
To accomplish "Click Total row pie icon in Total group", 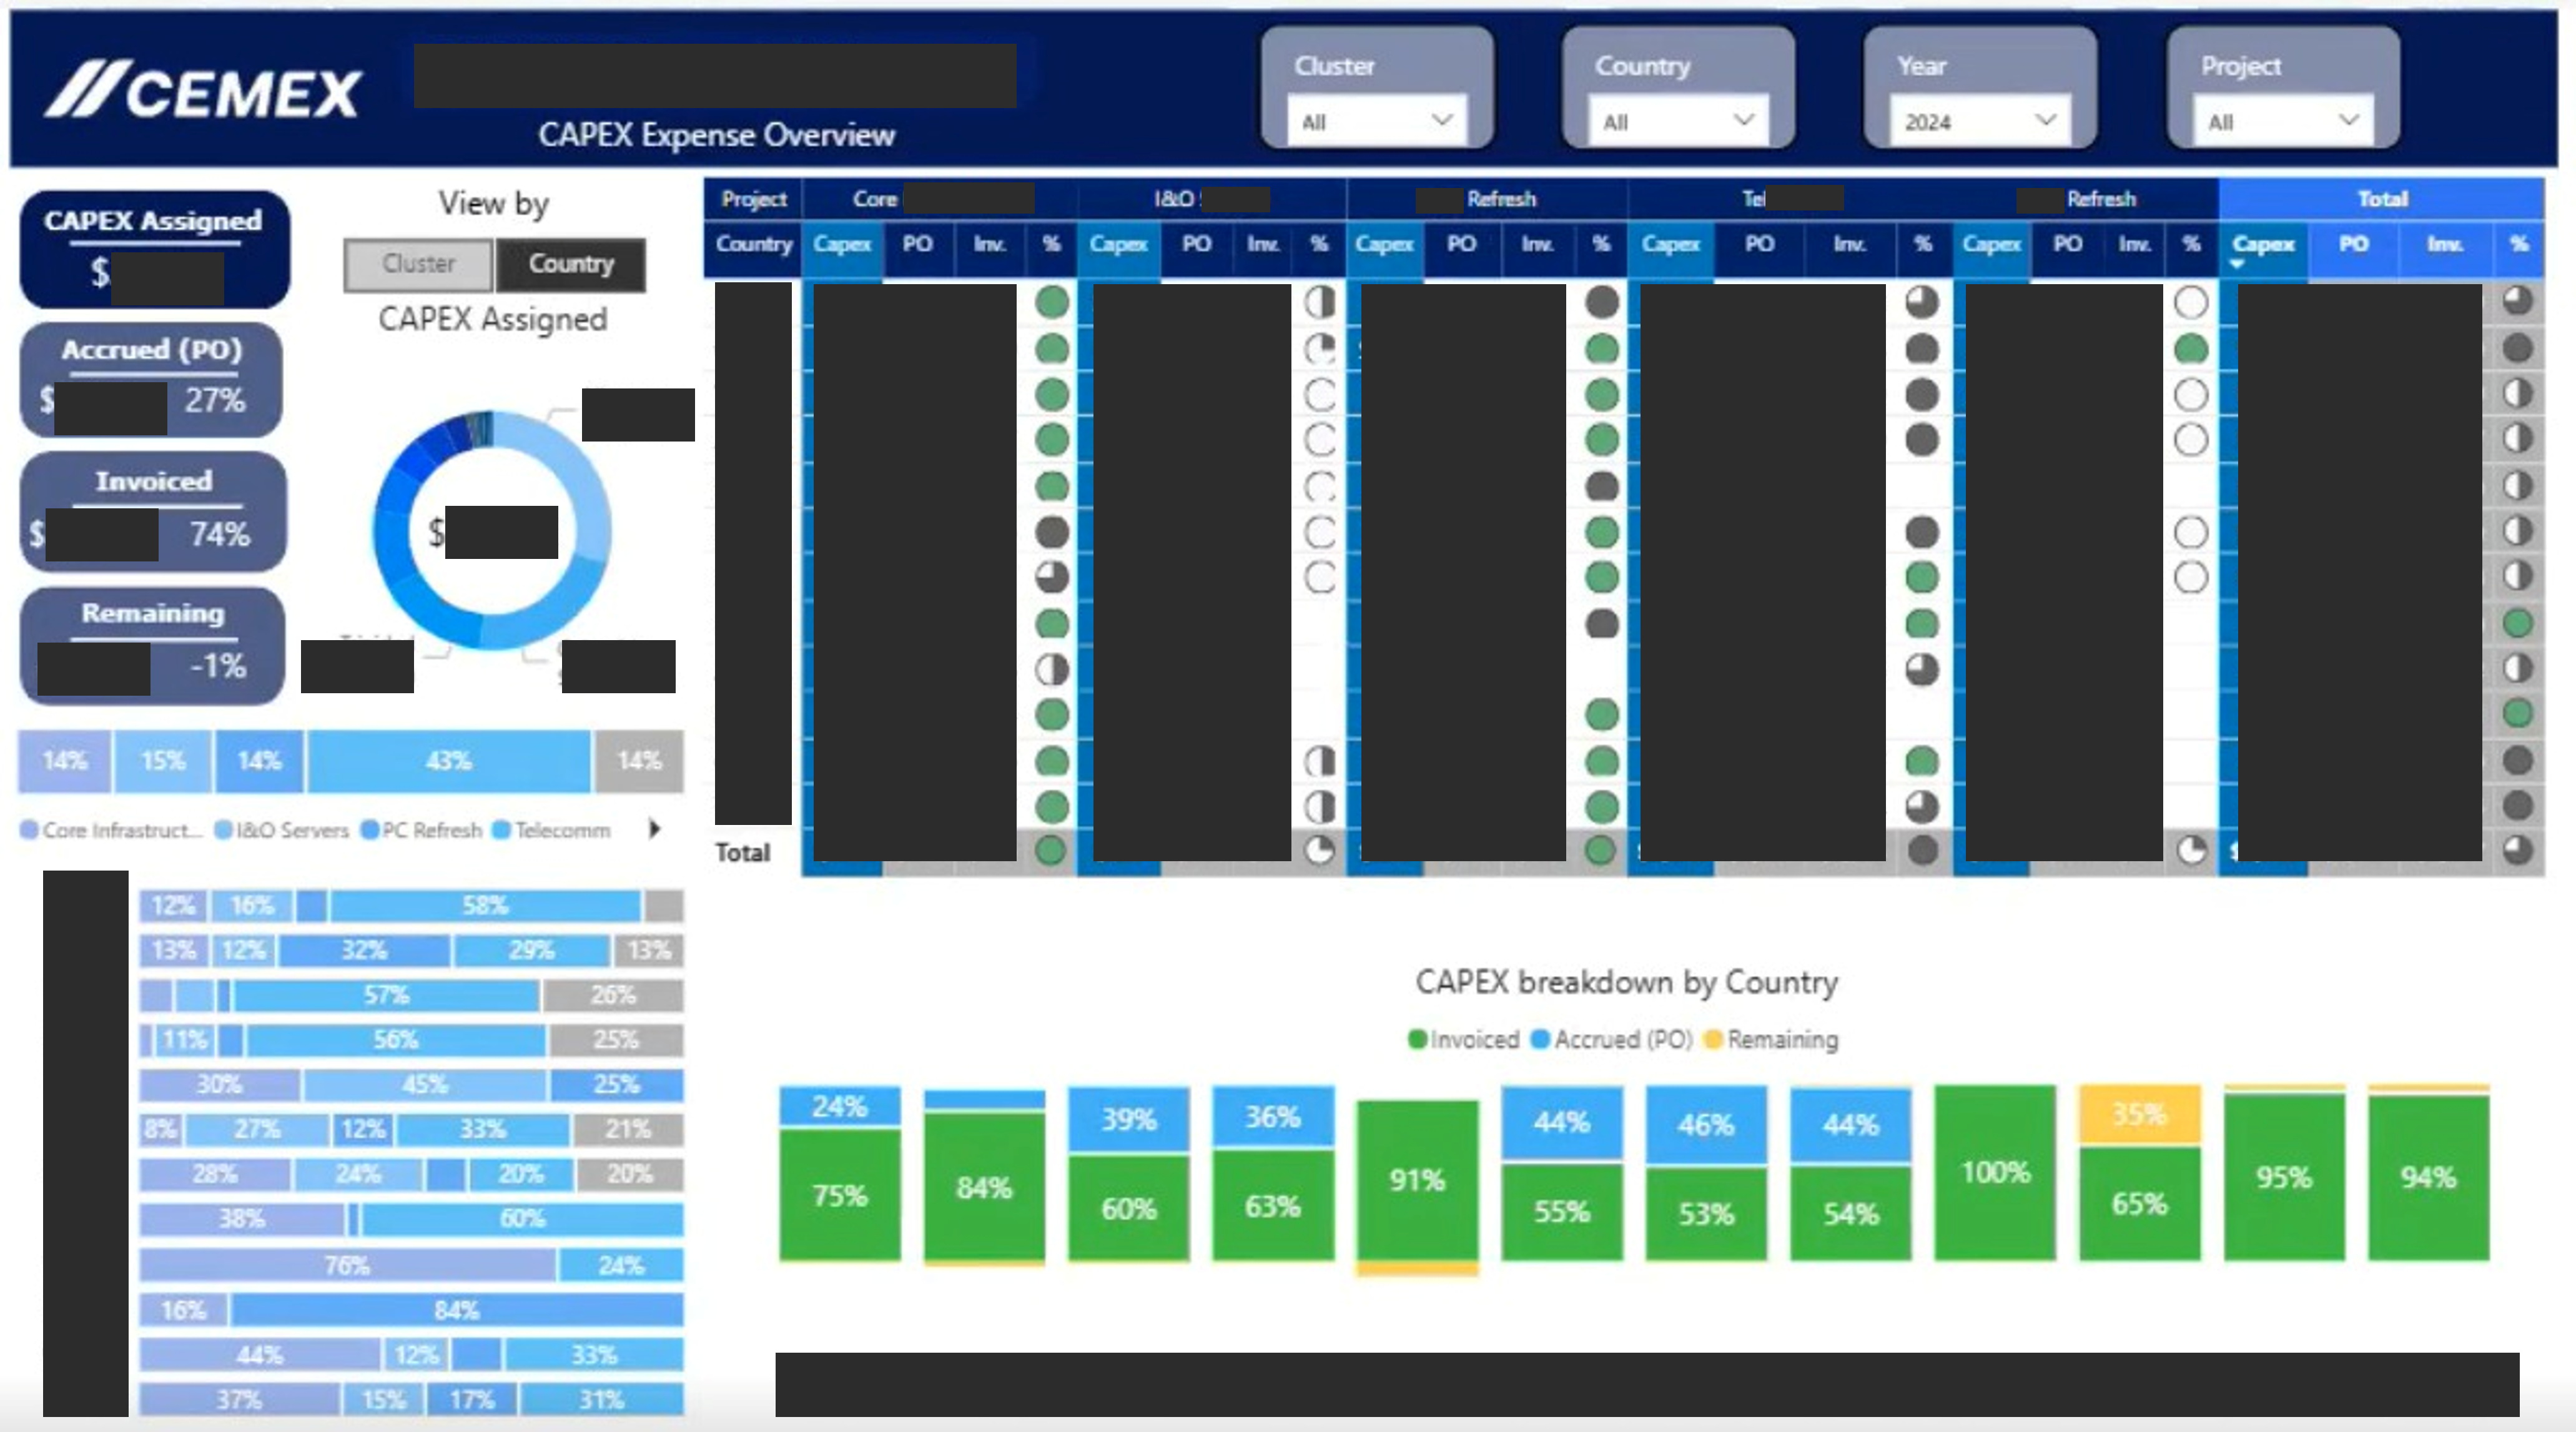I will coord(2518,851).
